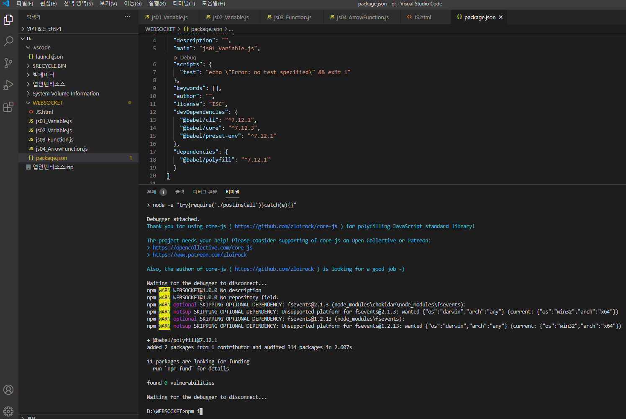Viewport: 626px width, 419px height.
Task: Open launch.json in explorer
Action: 49,57
